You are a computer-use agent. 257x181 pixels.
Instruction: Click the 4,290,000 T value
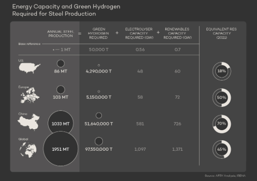[x=99, y=71]
